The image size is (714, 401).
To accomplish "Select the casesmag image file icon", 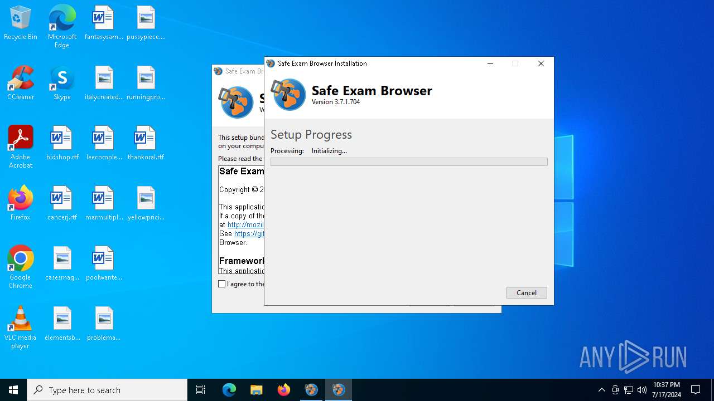I will tap(62, 264).
